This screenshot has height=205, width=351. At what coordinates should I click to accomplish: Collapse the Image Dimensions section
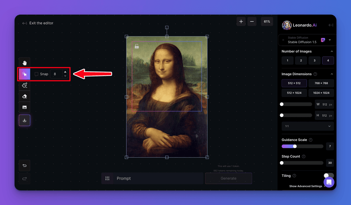tap(332, 74)
